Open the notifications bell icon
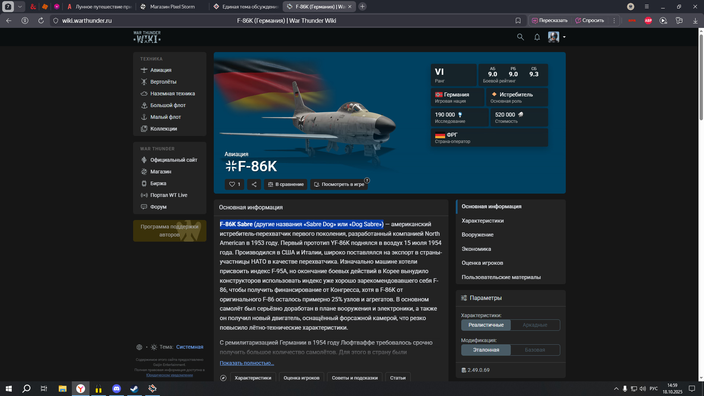The width and height of the screenshot is (704, 396). pos(537,37)
